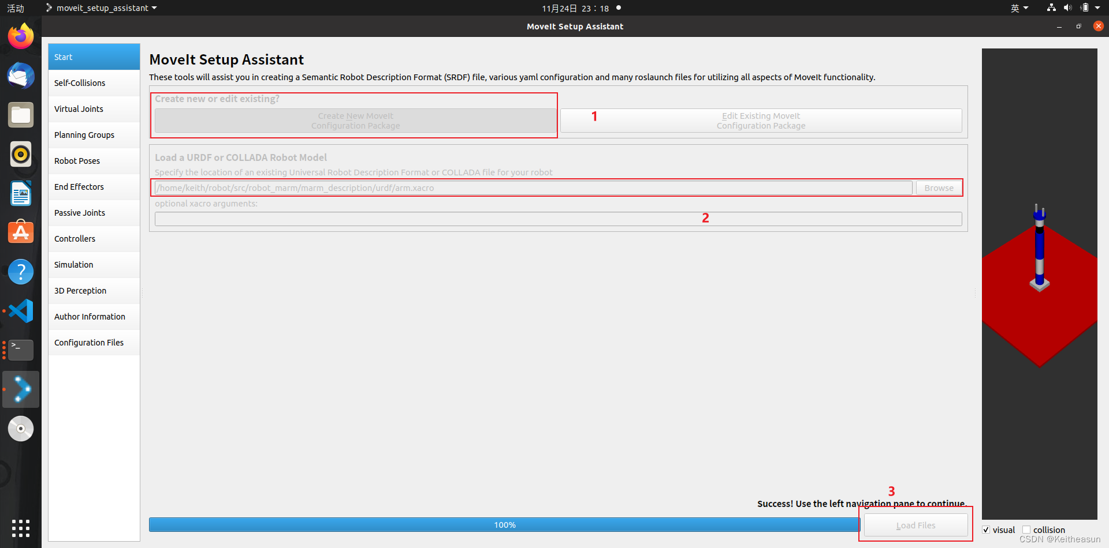Click the 100% loading progress bar
The width and height of the screenshot is (1109, 548).
[x=504, y=524]
